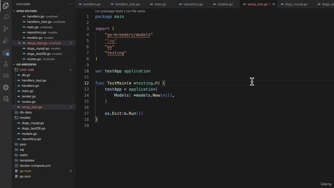Open models.go in models folder
This screenshot has height=188, width=334.
pyautogui.click(x=29, y=134)
